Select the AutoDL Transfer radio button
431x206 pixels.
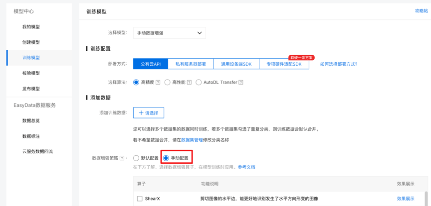click(199, 82)
